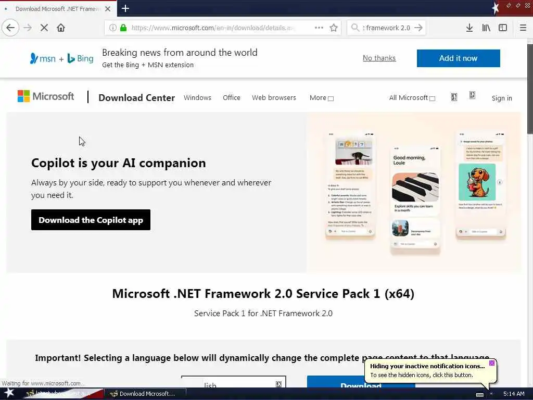Expand the More dropdown
Viewport: 533px width, 400px height.
click(x=322, y=98)
